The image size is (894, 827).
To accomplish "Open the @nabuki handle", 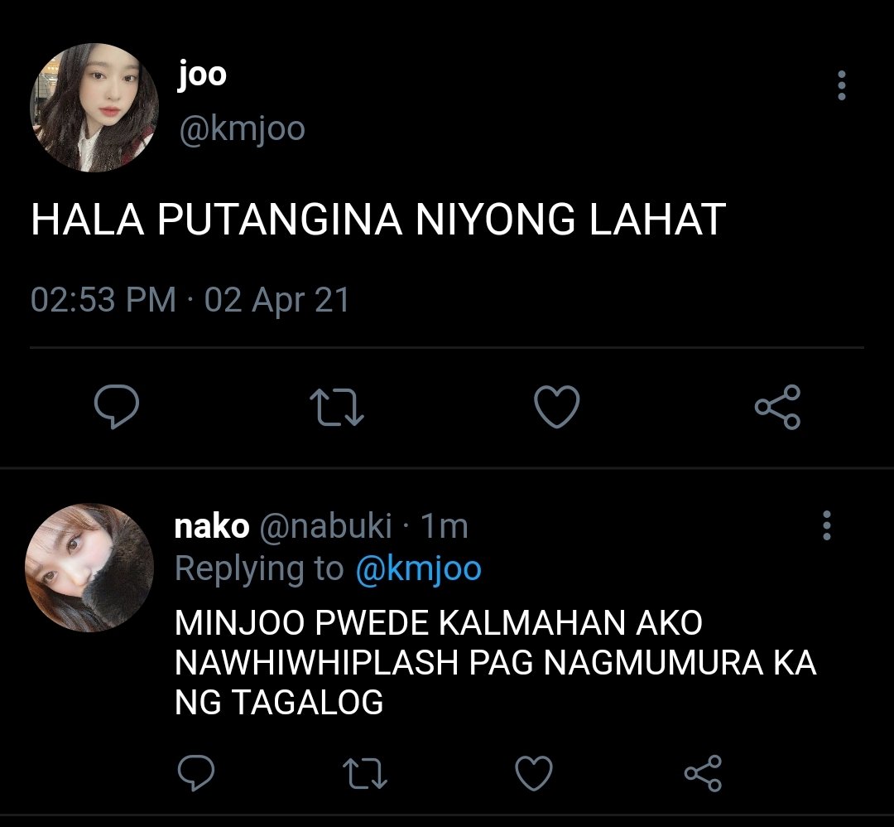I will [x=325, y=525].
